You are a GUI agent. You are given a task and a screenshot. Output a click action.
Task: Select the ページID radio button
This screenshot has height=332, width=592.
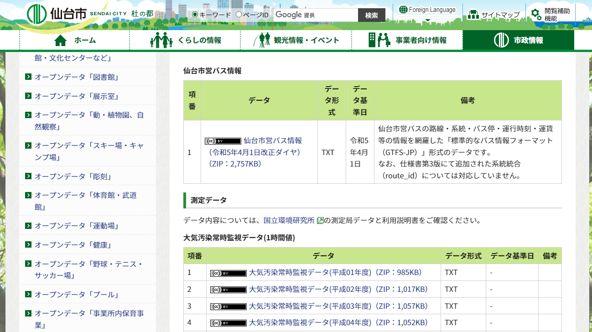(x=239, y=15)
